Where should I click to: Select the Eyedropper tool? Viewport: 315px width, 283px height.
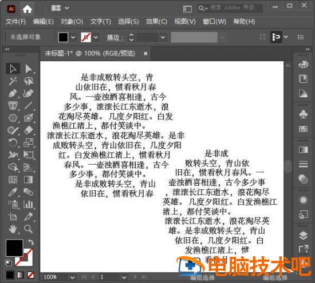click(x=13, y=192)
